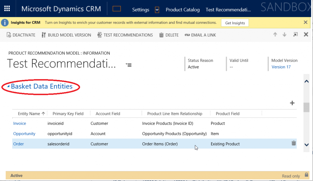Open the Version 17 model version link
The height and width of the screenshot is (181, 313).
(x=281, y=67)
